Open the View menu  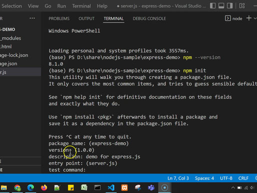point(33,6)
